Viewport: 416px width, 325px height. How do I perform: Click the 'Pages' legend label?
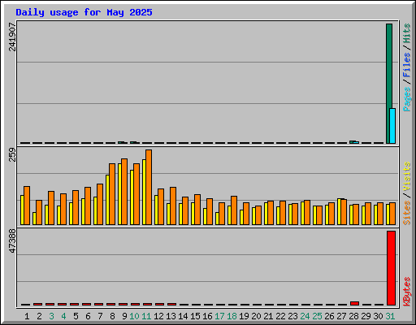[x=406, y=99]
